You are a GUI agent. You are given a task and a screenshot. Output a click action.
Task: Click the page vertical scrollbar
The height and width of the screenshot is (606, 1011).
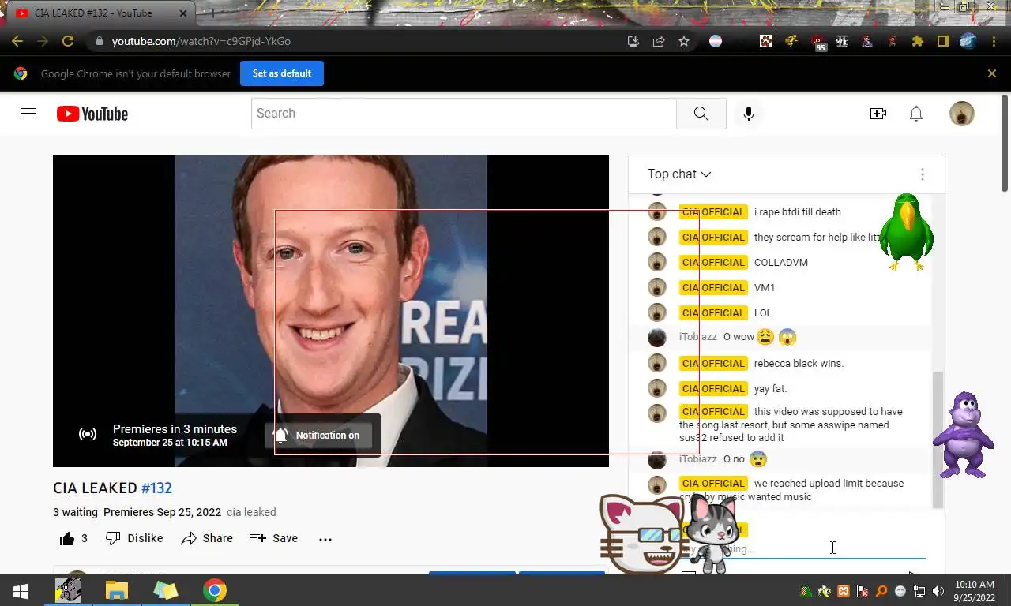[1005, 142]
